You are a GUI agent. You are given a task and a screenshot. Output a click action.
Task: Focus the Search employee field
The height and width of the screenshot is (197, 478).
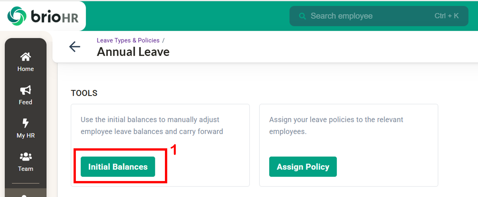[356, 16]
